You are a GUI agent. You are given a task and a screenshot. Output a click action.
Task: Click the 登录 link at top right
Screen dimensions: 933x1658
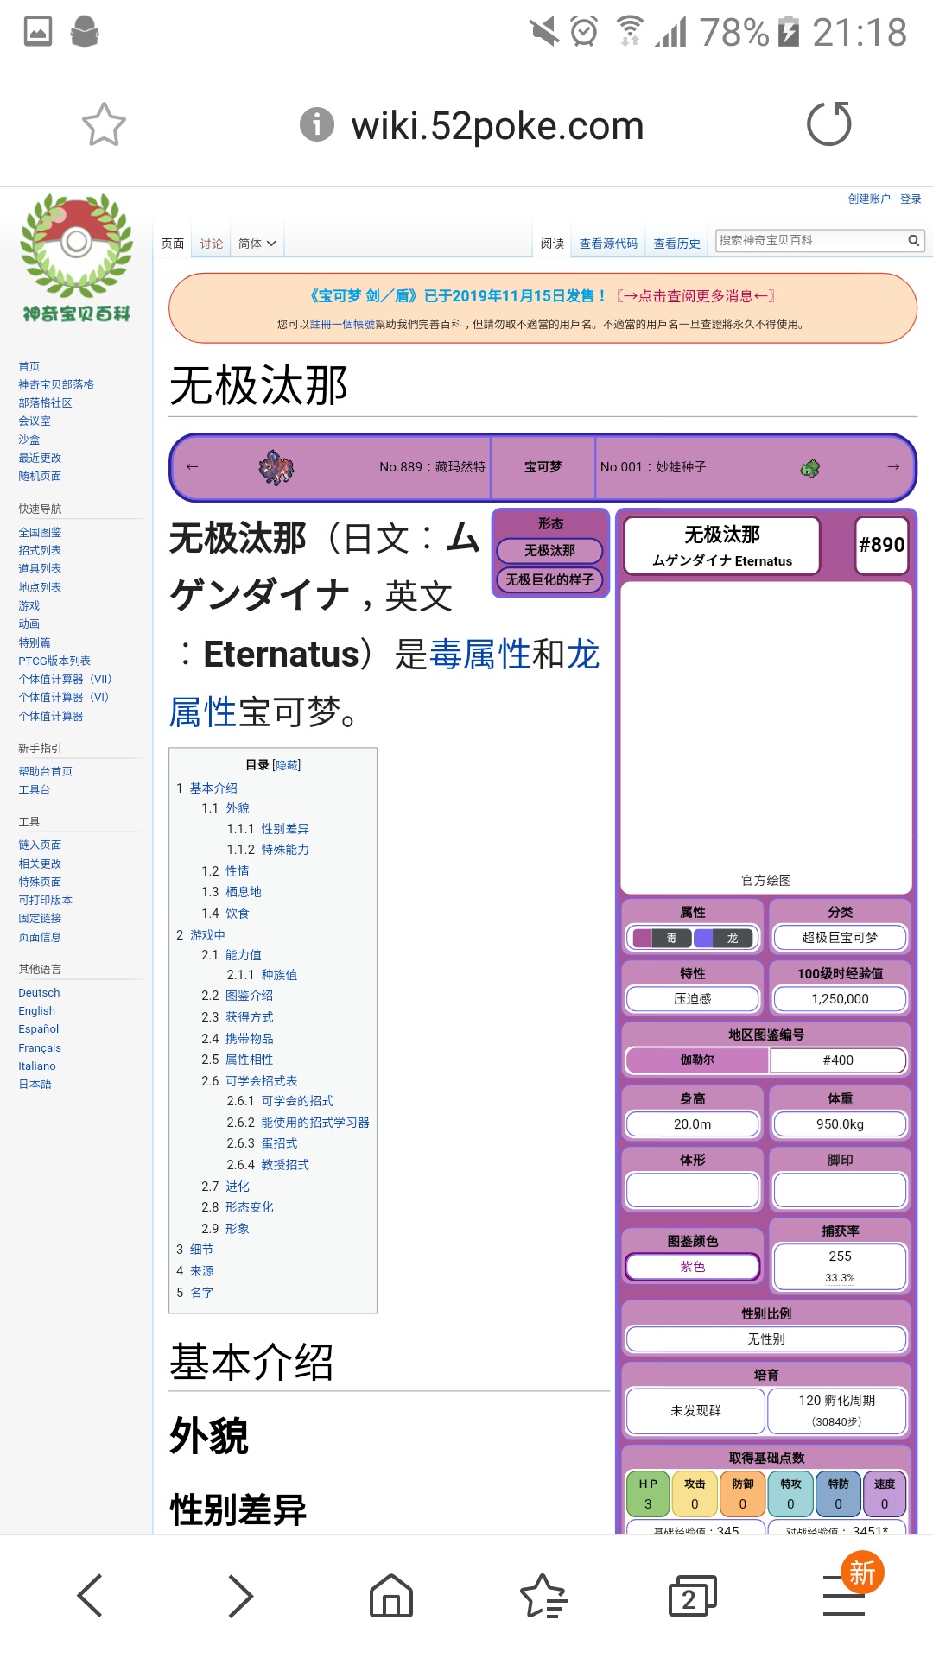tap(911, 199)
